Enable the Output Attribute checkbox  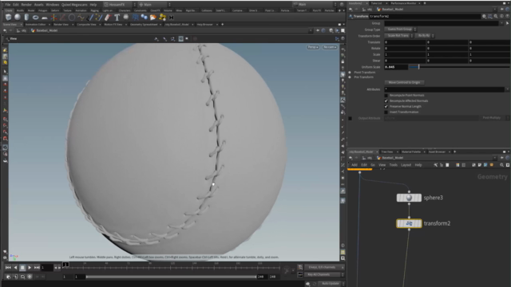[x=350, y=118]
